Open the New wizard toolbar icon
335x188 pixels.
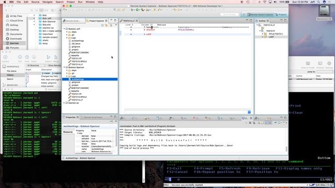click(x=64, y=10)
